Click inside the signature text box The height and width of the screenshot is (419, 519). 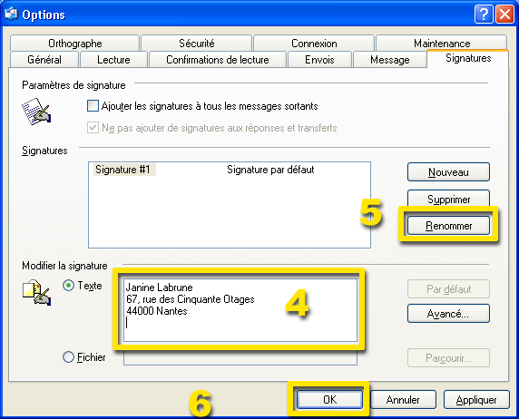pos(240,310)
